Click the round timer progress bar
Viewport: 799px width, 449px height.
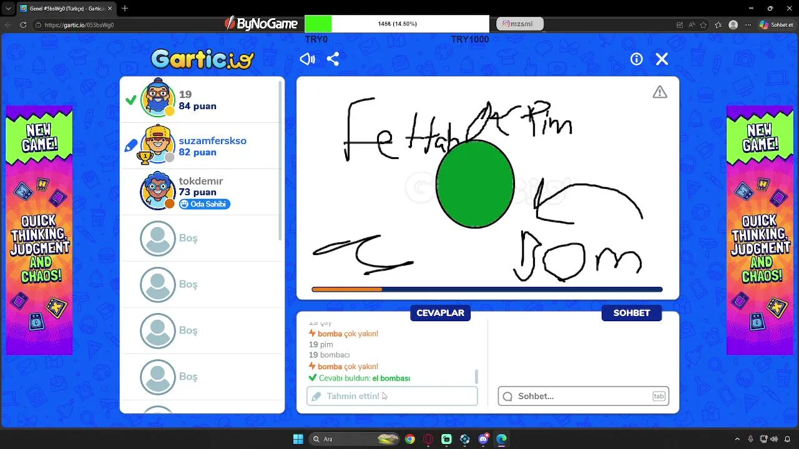(x=487, y=289)
